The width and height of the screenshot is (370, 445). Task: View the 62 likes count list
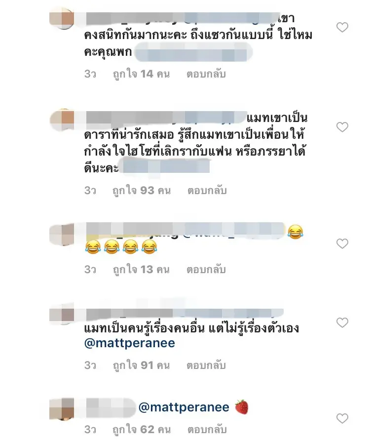pos(142,429)
